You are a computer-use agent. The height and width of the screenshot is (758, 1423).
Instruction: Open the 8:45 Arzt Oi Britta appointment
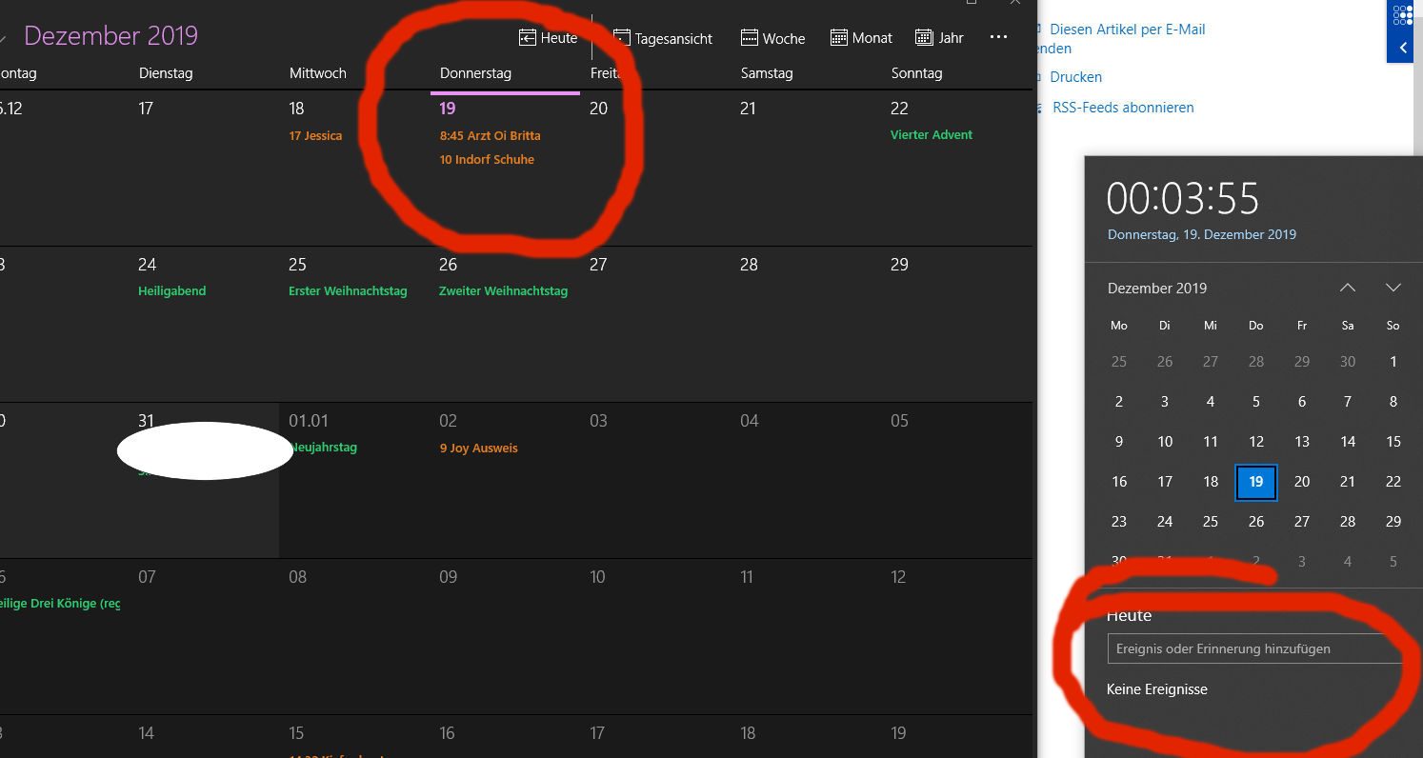[490, 135]
